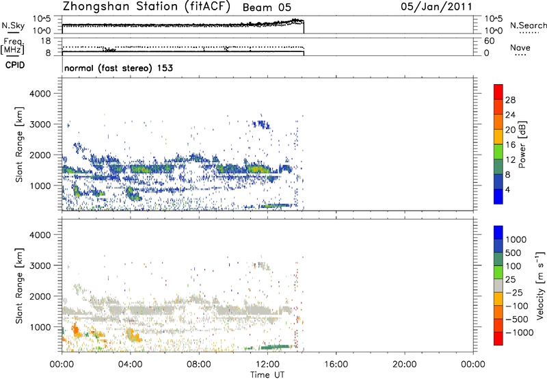547x379 pixels.
Task: Click the "28" power colorbar value
Action: (x=510, y=100)
